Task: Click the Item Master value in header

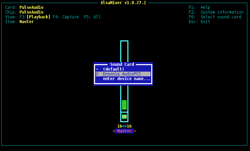Action: [x=27, y=22]
